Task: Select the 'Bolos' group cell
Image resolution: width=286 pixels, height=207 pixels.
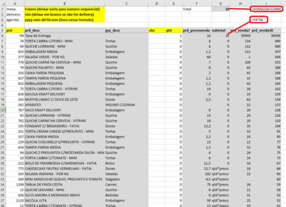Action: click(x=126, y=164)
